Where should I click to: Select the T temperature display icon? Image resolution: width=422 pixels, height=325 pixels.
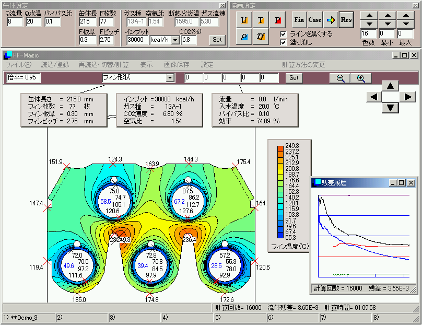coord(261,20)
